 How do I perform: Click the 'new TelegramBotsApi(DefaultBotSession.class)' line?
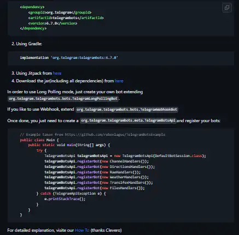tap(125, 156)
